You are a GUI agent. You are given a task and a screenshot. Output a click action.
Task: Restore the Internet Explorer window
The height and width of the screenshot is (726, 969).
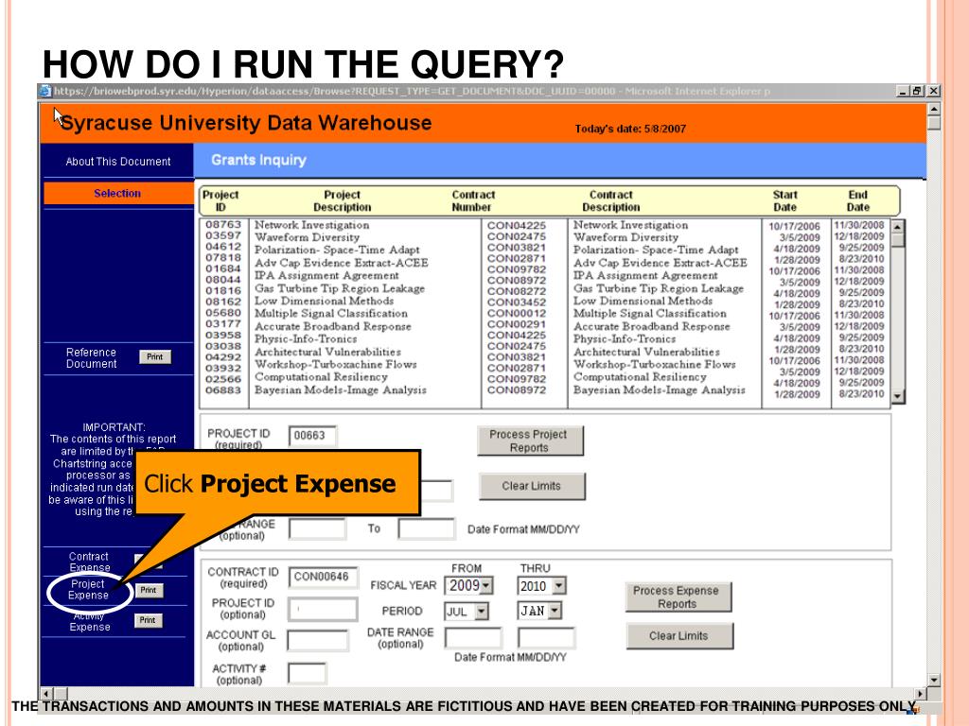pos(917,92)
